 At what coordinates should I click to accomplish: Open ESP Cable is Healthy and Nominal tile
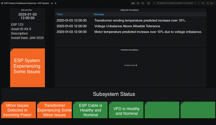(x=90, y=110)
